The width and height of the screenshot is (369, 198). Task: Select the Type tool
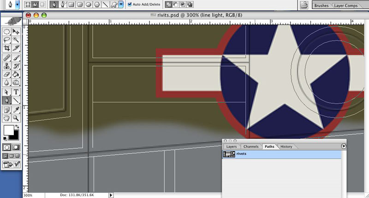[x=16, y=92]
